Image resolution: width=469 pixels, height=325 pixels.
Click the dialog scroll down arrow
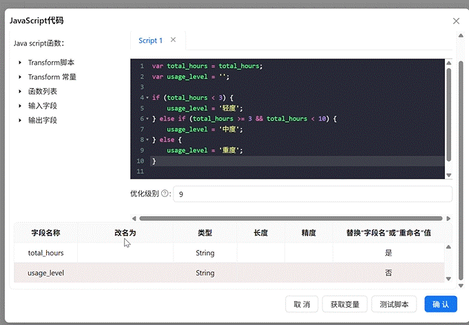click(x=461, y=286)
